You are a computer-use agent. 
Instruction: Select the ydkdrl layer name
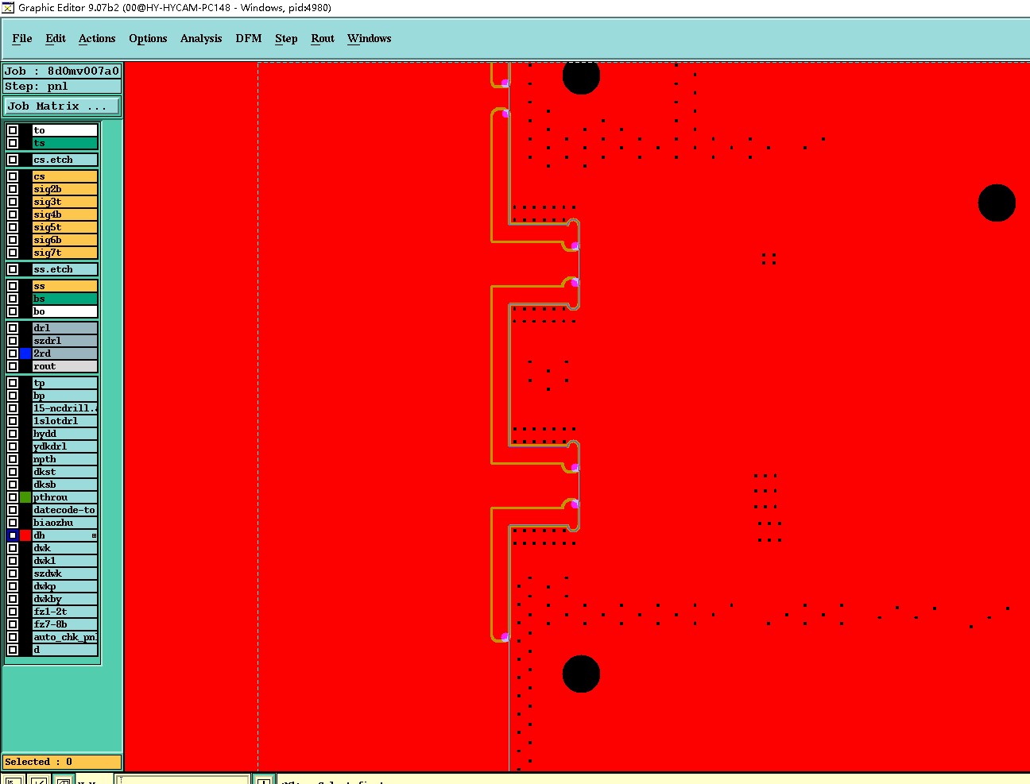point(65,446)
